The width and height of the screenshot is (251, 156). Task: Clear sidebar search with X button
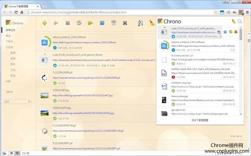click(x=29, y=101)
